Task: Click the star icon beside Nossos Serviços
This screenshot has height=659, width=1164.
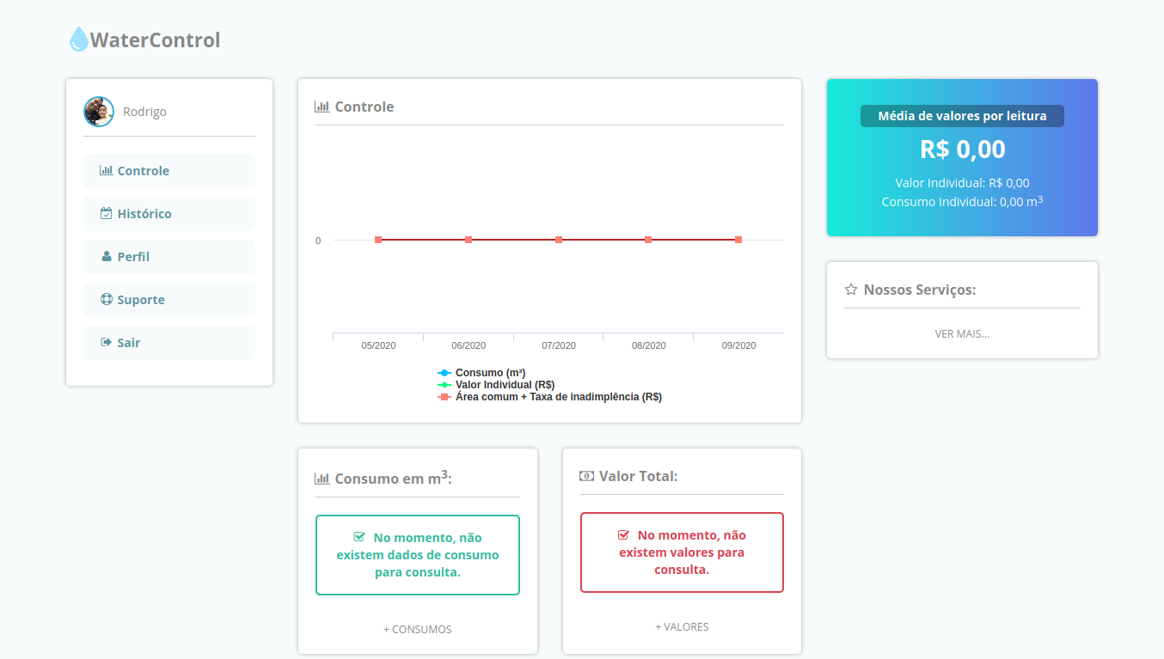Action: [x=851, y=290]
